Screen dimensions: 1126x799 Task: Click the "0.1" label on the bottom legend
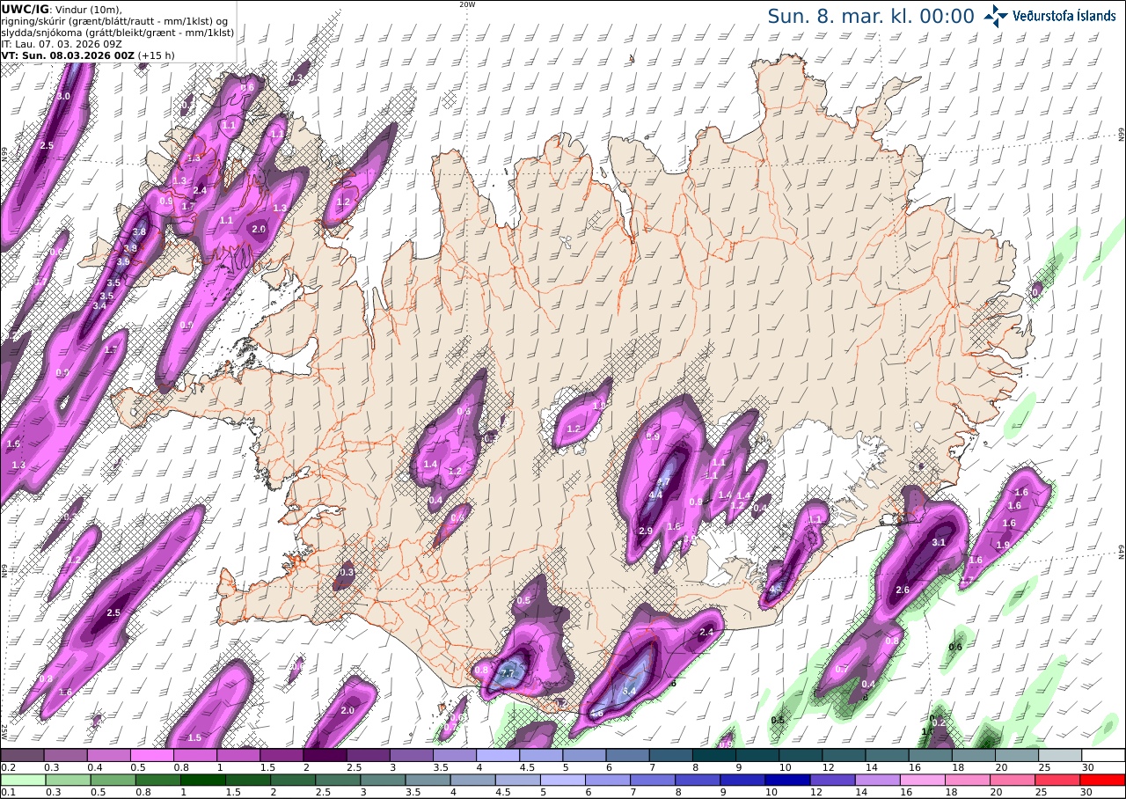coord(6,792)
